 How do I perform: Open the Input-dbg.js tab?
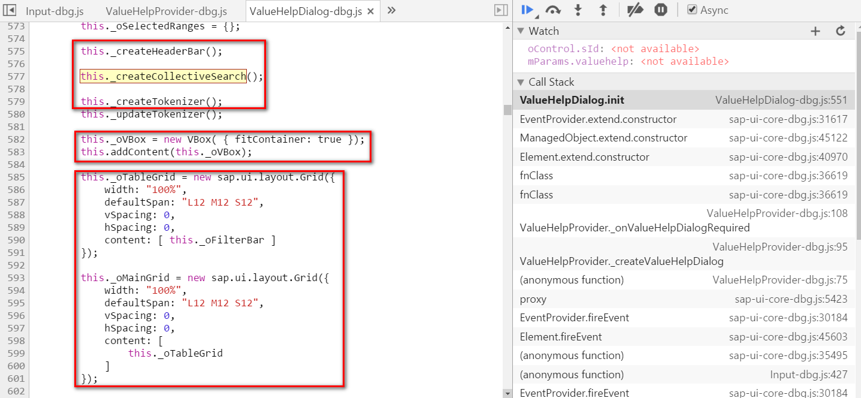click(55, 11)
